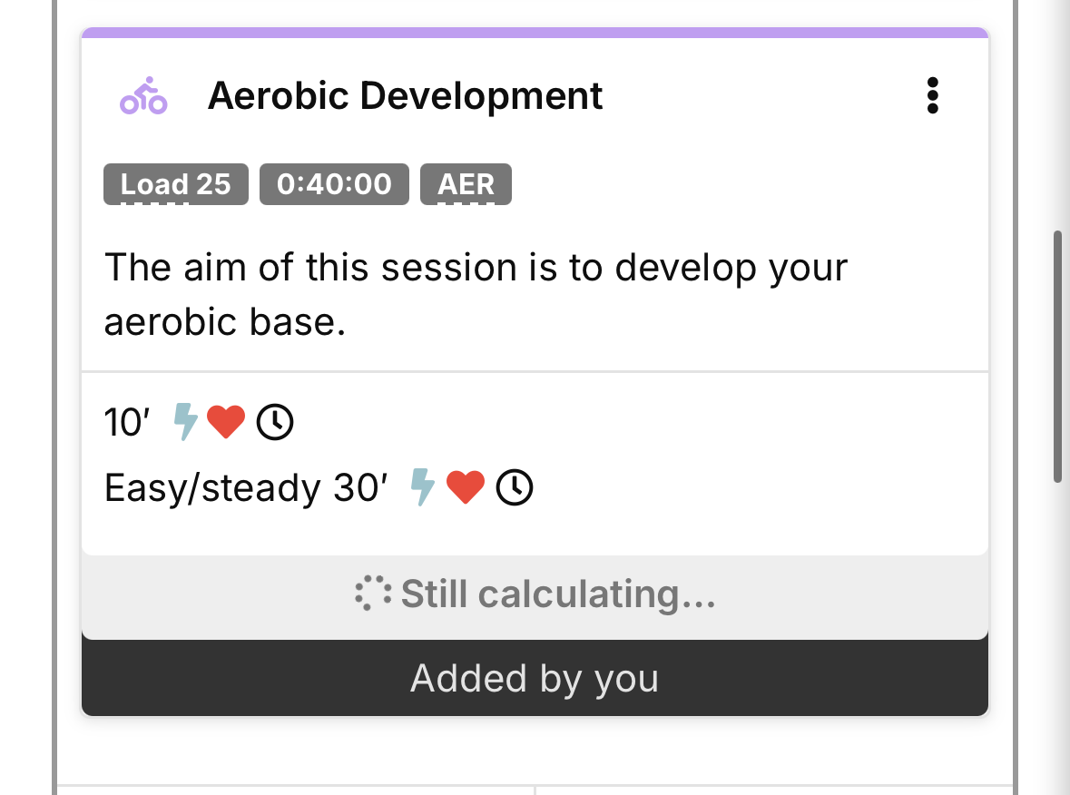Image resolution: width=1070 pixels, height=795 pixels.
Task: Click the clock icon on Easy/steady row
Action: click(x=515, y=487)
